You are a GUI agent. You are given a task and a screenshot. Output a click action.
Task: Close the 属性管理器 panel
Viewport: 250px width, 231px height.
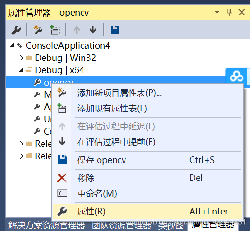coord(242,12)
